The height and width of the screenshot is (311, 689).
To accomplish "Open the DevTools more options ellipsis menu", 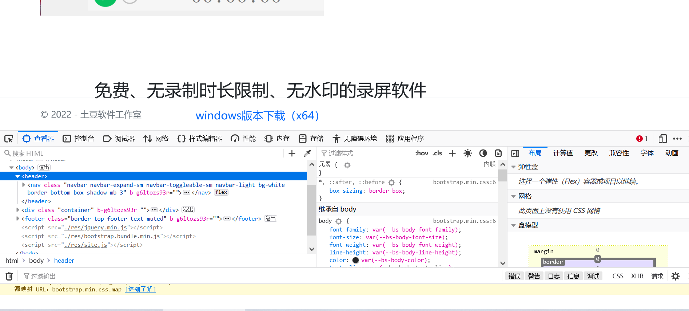I will click(x=677, y=139).
